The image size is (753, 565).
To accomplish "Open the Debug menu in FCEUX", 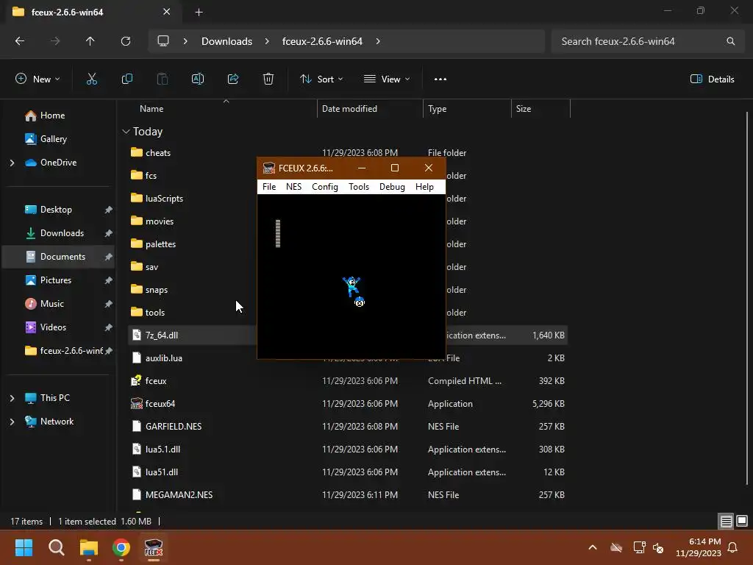I will [392, 187].
